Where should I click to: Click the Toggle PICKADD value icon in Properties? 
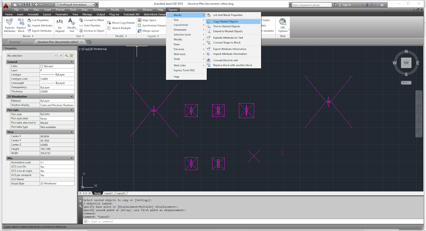coord(61,56)
